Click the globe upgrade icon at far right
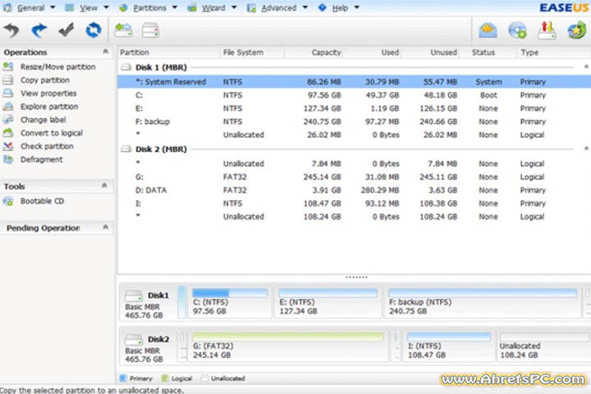The height and width of the screenshot is (394, 591). pyautogui.click(x=576, y=30)
